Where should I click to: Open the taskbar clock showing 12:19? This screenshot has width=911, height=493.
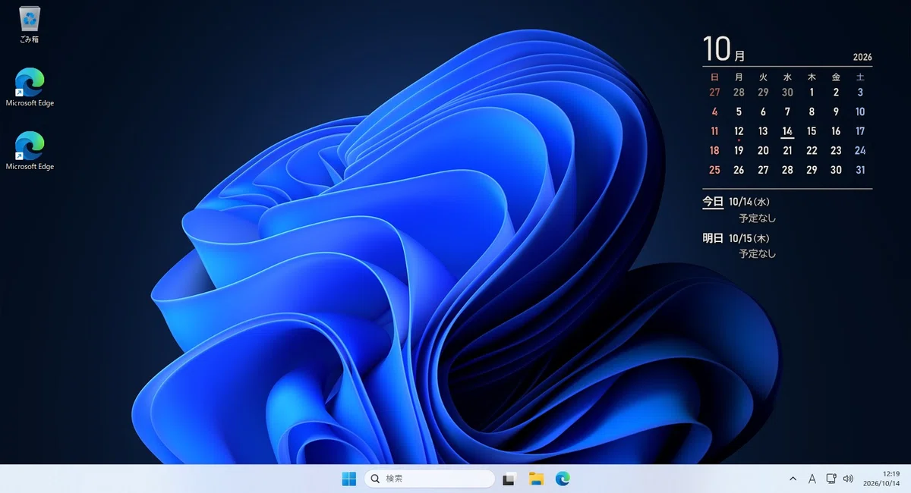[x=883, y=479]
